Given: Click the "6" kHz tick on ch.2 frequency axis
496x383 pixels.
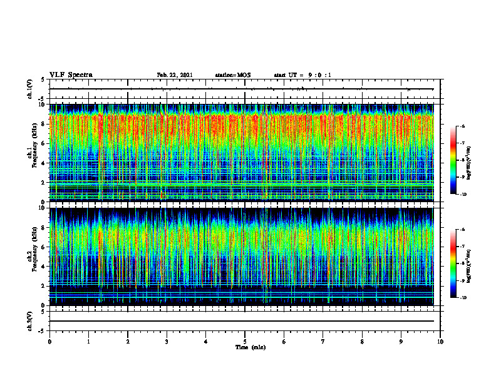Looking at the screenshot, I should coord(44,247).
